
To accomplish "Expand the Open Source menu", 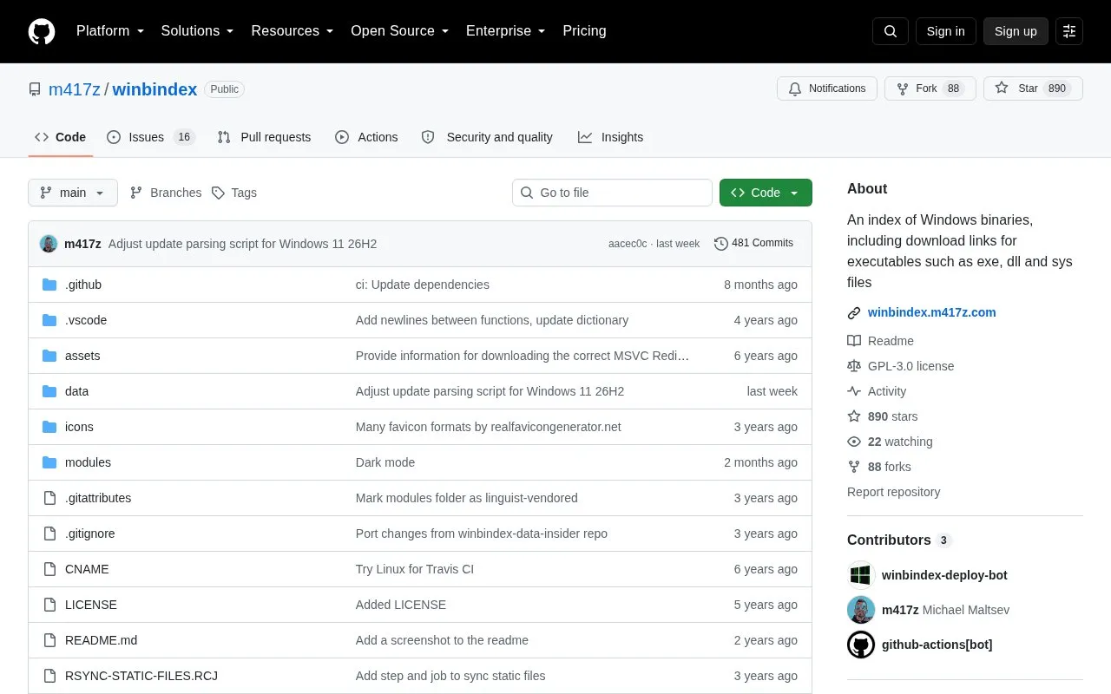I will tap(400, 31).
